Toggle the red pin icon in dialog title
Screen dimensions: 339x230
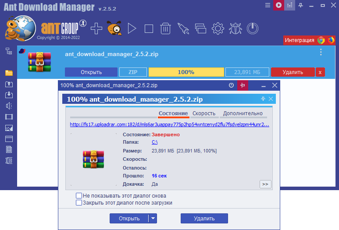[243, 85]
